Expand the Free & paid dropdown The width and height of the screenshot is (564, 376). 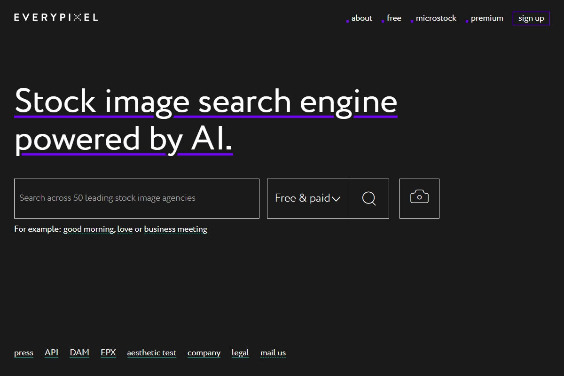(x=308, y=198)
